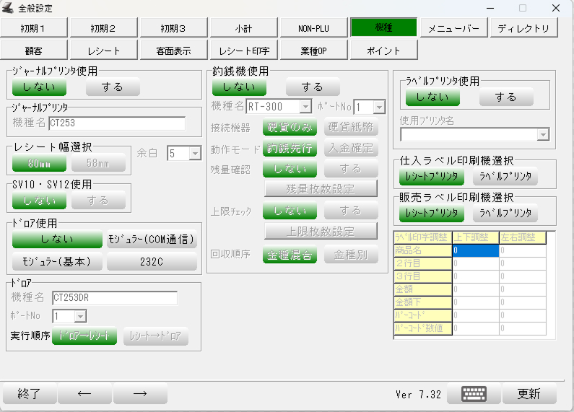Expand the change machine 機種名 RT-300 dropdown
The image size is (574, 412).
(305, 107)
